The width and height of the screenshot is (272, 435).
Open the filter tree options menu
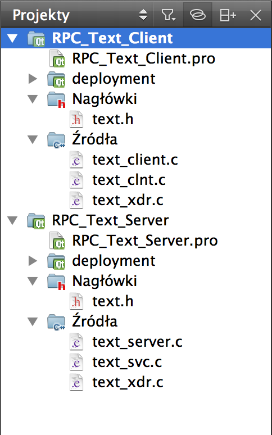(x=168, y=15)
